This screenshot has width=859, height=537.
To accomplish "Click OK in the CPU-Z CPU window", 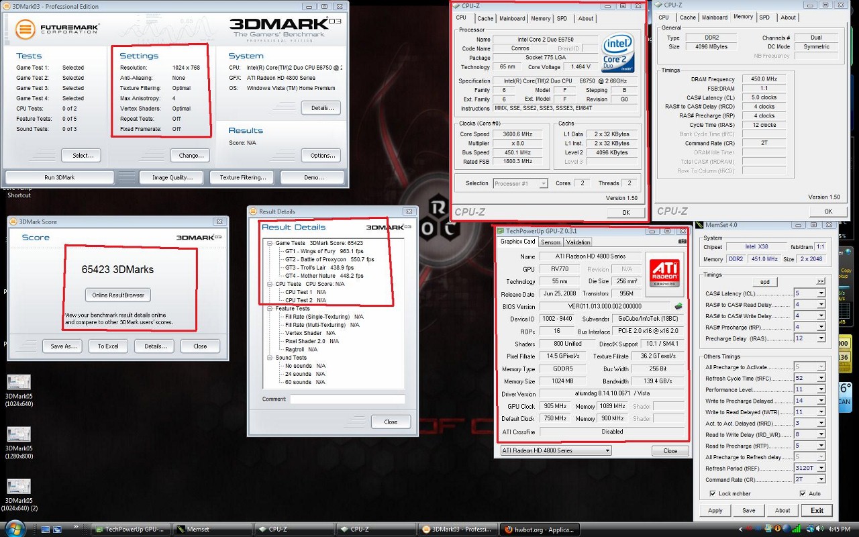I will [625, 212].
